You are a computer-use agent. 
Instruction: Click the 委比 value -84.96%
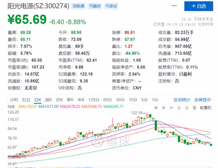[x=132, y=53]
